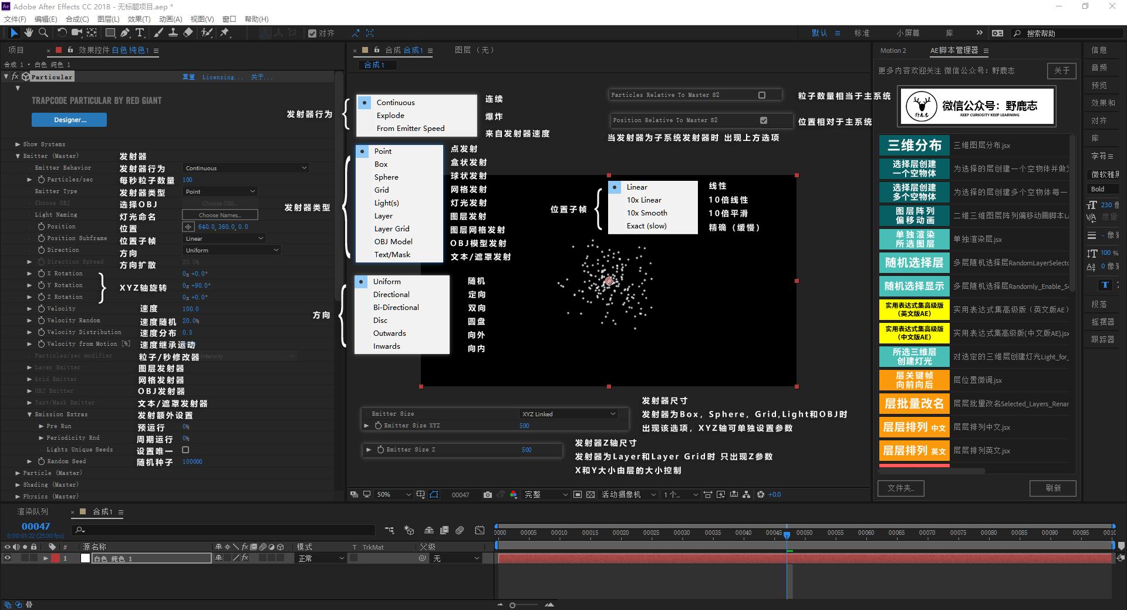
Task: Select the Zoom tool in the toolbar
Action: pos(43,33)
